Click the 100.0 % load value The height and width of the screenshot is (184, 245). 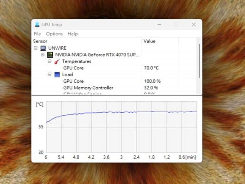pos(152,81)
